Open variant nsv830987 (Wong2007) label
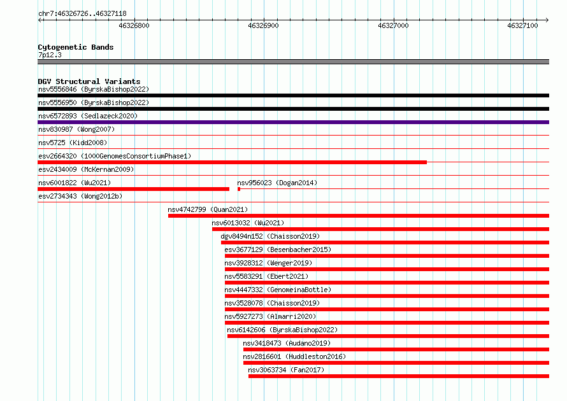Image resolution: width=567 pixels, height=401 pixels. 76,129
